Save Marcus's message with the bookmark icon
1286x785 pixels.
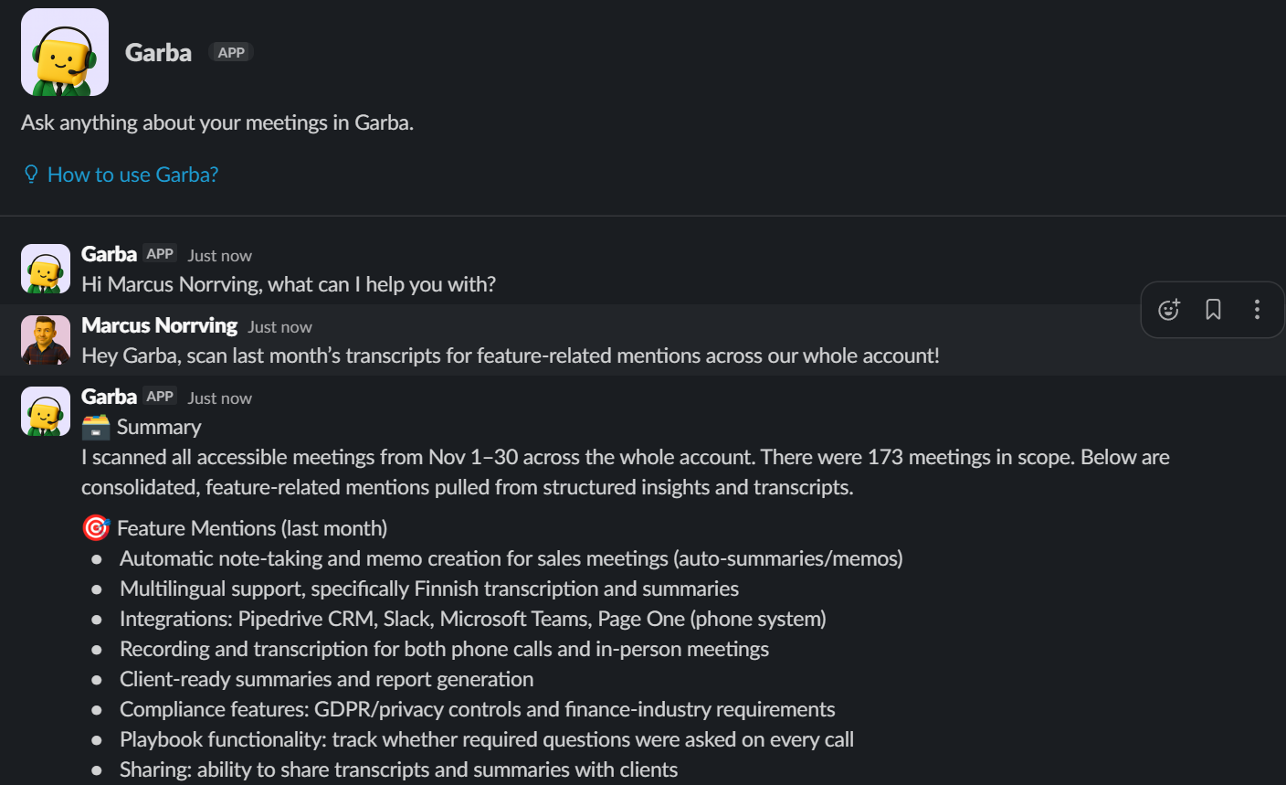tap(1213, 310)
